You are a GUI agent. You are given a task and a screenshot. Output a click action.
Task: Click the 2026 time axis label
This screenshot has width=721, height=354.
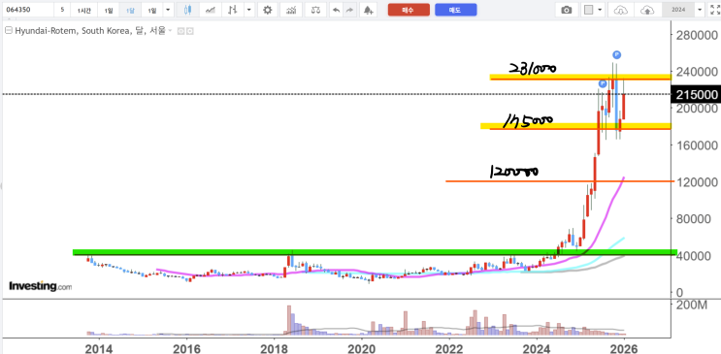click(x=625, y=349)
